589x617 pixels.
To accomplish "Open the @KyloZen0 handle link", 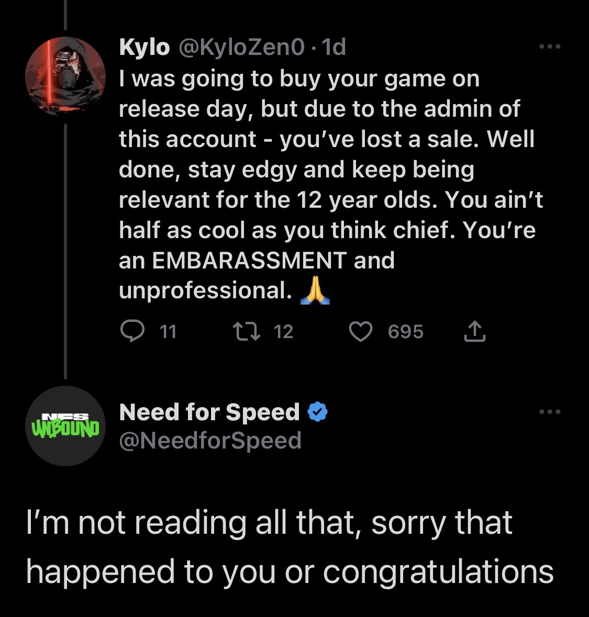I will click(242, 48).
